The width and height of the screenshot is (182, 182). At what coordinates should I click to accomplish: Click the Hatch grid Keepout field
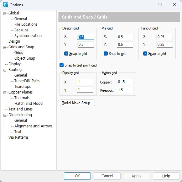tap(125, 90)
